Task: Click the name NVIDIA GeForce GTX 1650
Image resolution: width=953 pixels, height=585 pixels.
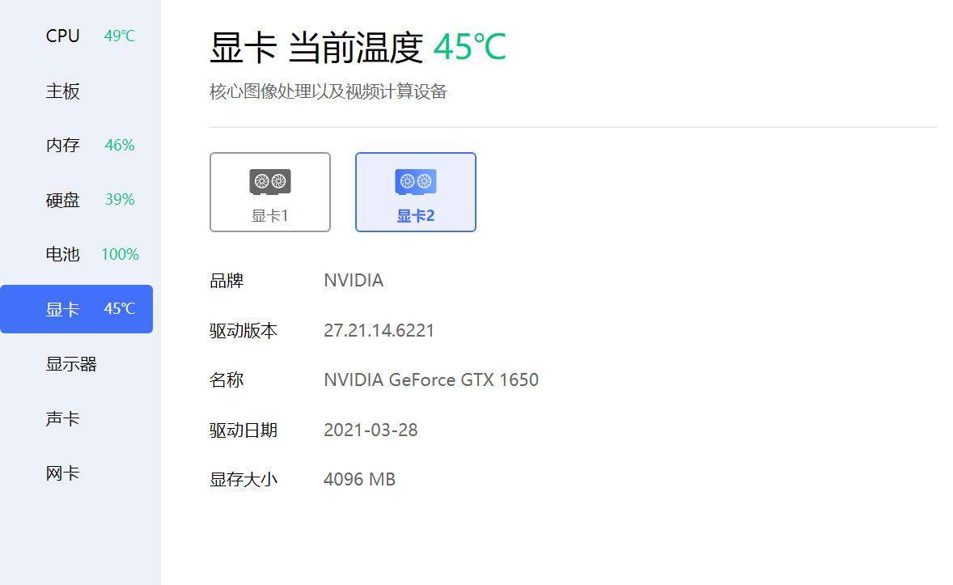Action: click(x=431, y=380)
